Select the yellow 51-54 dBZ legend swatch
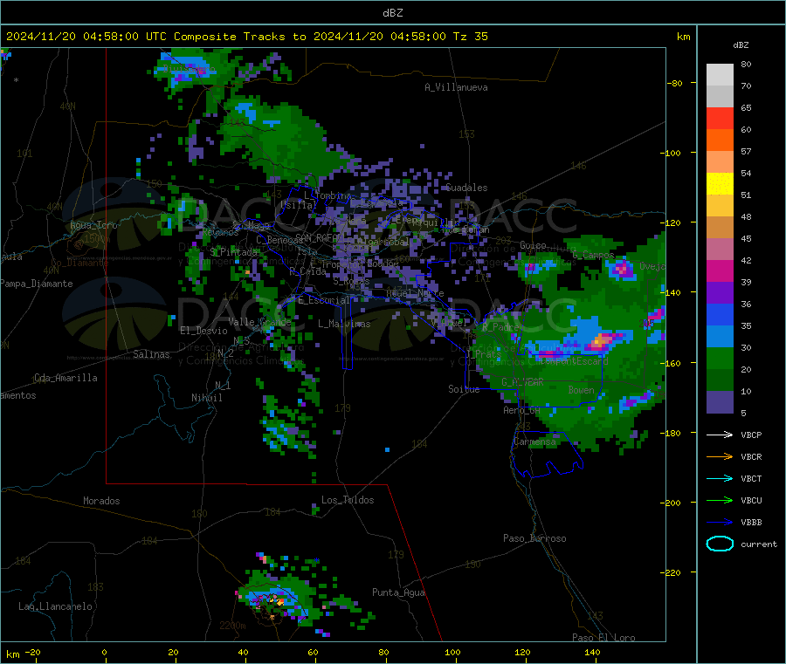Screen dimensions: 786x664 pyautogui.click(x=720, y=184)
